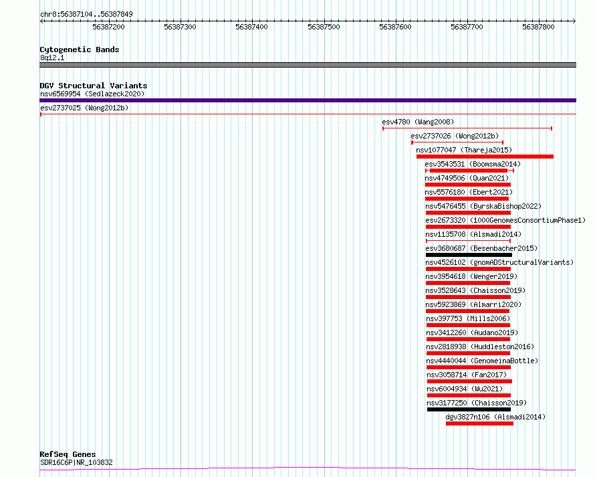
Task: Click nsv1077047 (Thareja2015) label
Action: point(464,150)
